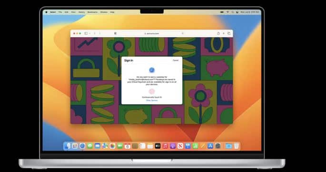Show tab overview icon in Safari
Image resolution: width=326 pixels, height=172 pixels.
(x=229, y=33)
